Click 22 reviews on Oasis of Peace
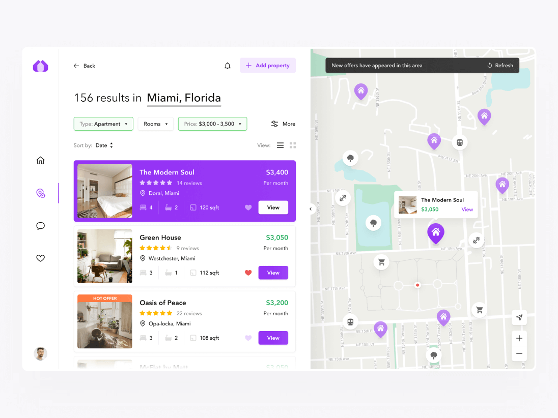558x418 pixels. [189, 313]
